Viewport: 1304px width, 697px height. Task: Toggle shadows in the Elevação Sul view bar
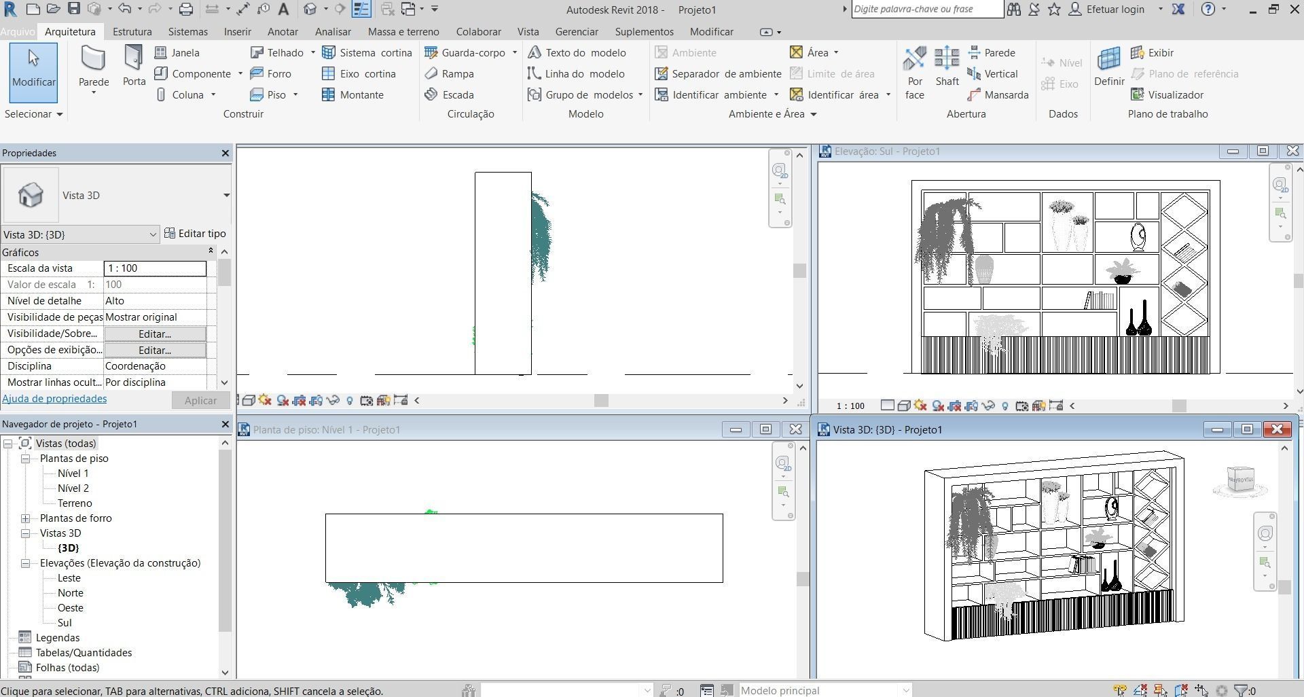coord(938,406)
